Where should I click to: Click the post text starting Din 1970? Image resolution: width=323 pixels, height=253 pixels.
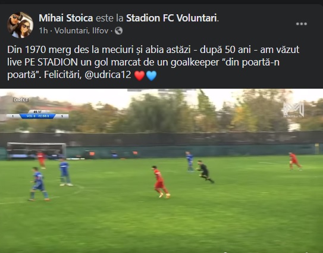pos(153,62)
